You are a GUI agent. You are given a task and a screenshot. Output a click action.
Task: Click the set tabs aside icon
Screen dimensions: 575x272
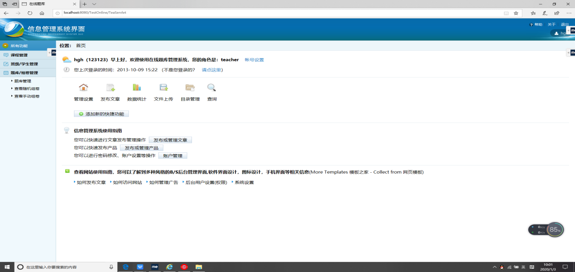pos(15,4)
